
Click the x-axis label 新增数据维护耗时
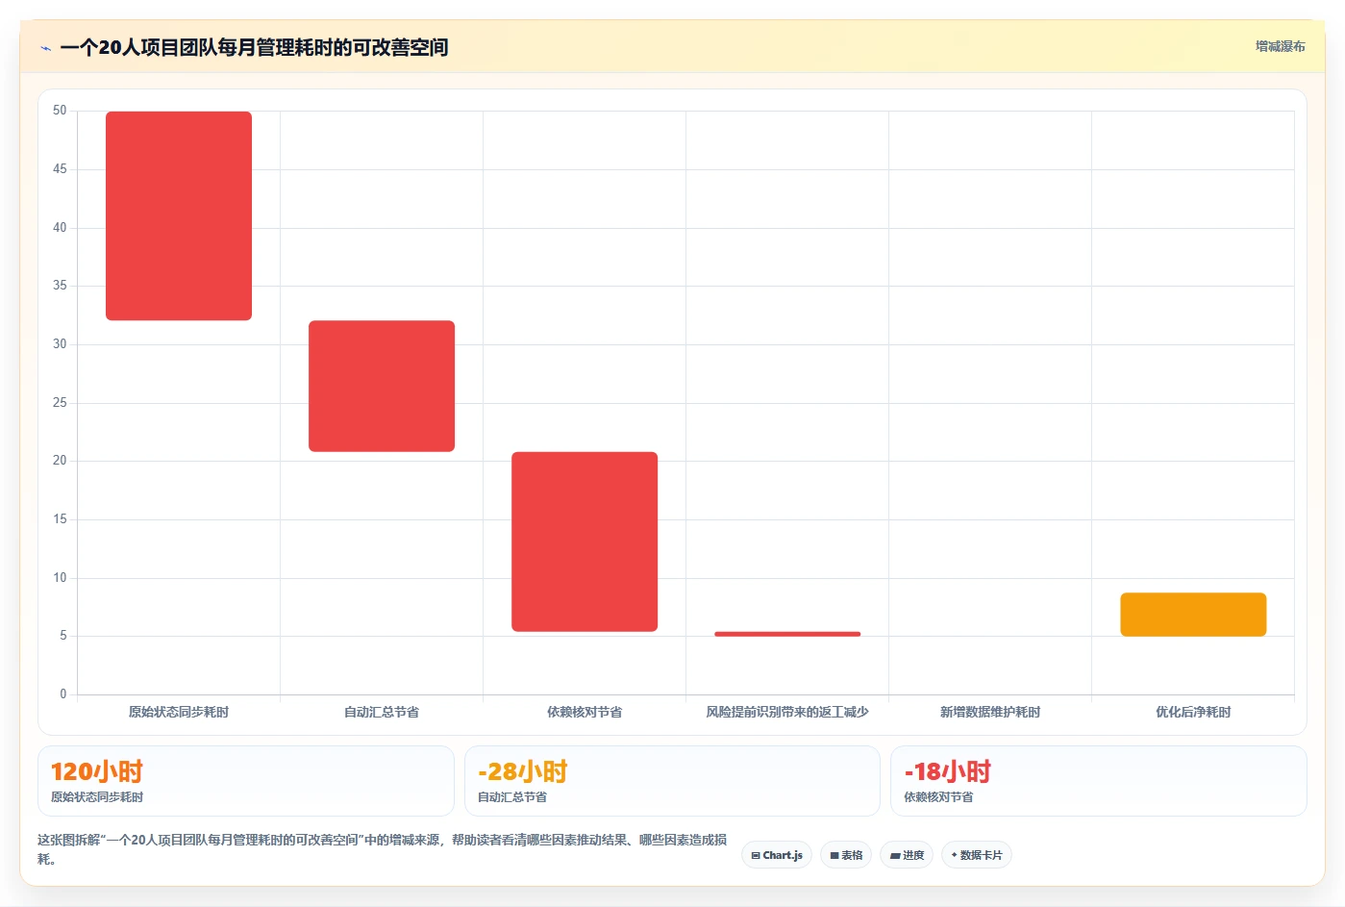[x=990, y=712]
